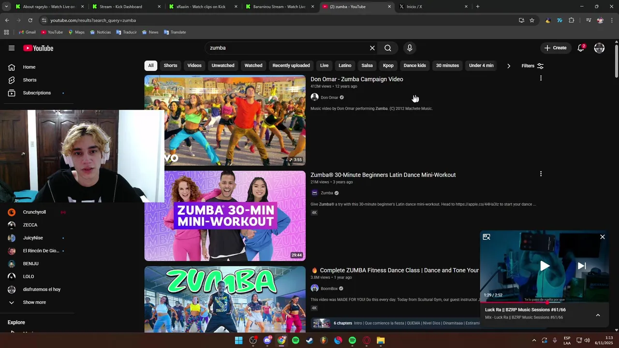Open options menu for Don Omar video
619x348 pixels.
(541, 78)
